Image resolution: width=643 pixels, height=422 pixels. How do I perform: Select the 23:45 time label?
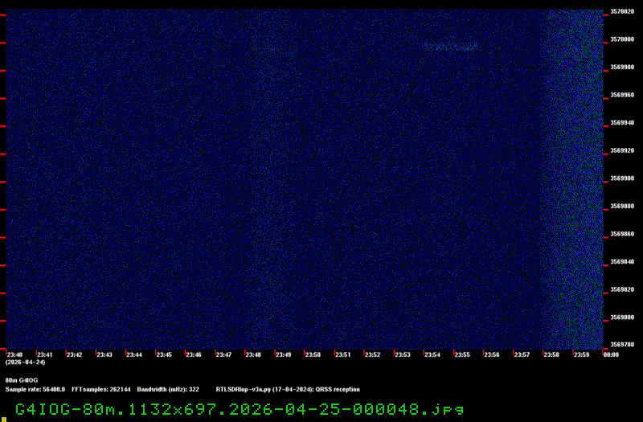click(x=164, y=354)
